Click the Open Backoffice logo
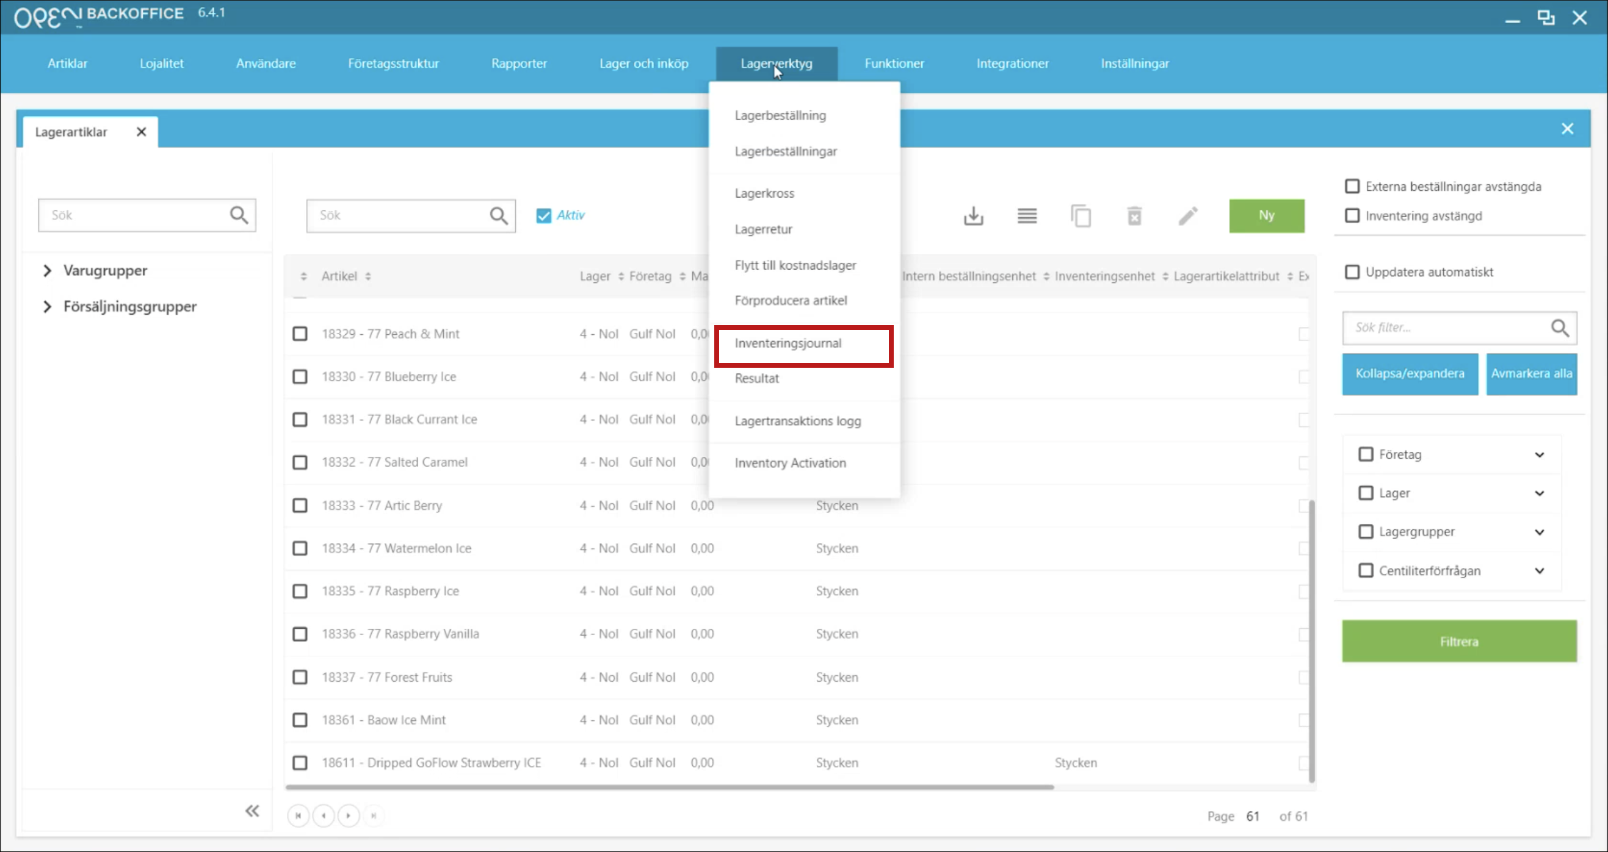Image resolution: width=1608 pixels, height=852 pixels. [100, 16]
